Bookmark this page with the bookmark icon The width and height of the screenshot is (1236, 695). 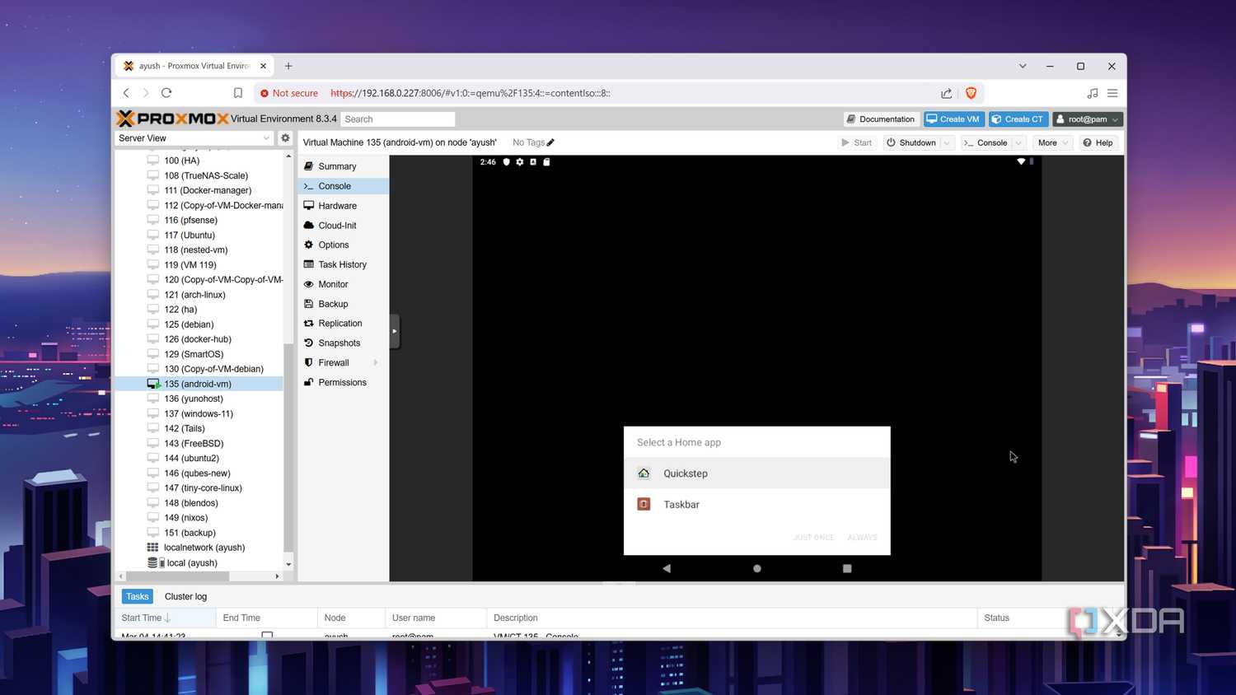click(237, 93)
